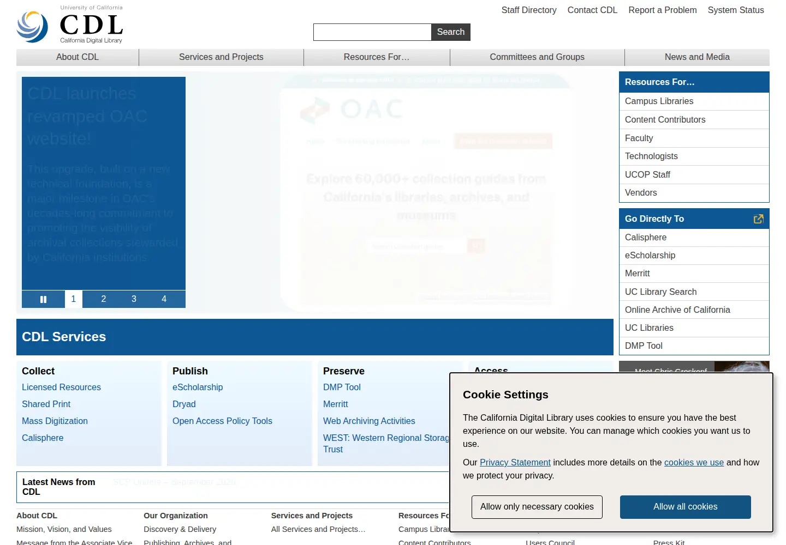Click the site search input field
This screenshot has height=545, width=786.
[x=372, y=32]
